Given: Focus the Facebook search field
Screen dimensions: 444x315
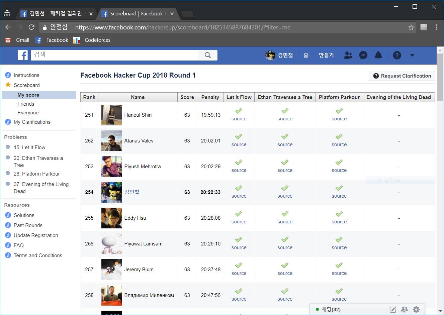Looking at the screenshot, I should 114,55.
